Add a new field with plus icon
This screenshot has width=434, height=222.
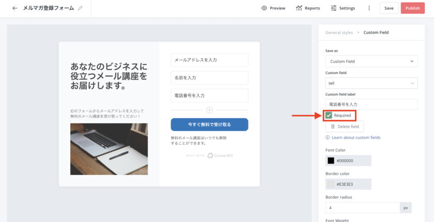[210, 110]
